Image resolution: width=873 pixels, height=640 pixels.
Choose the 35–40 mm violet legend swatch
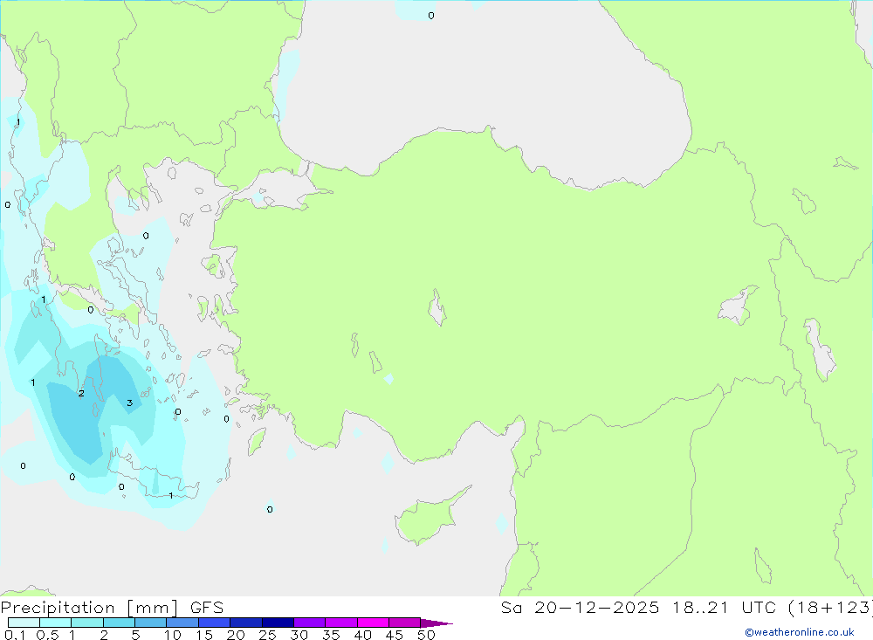coord(341,623)
